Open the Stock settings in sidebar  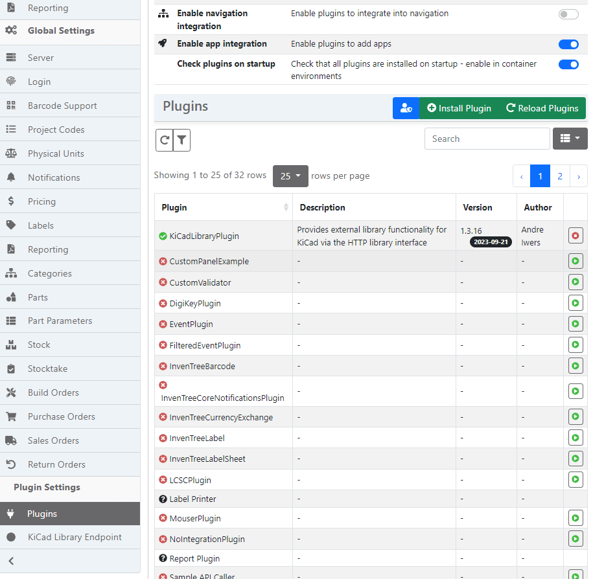tap(70, 345)
